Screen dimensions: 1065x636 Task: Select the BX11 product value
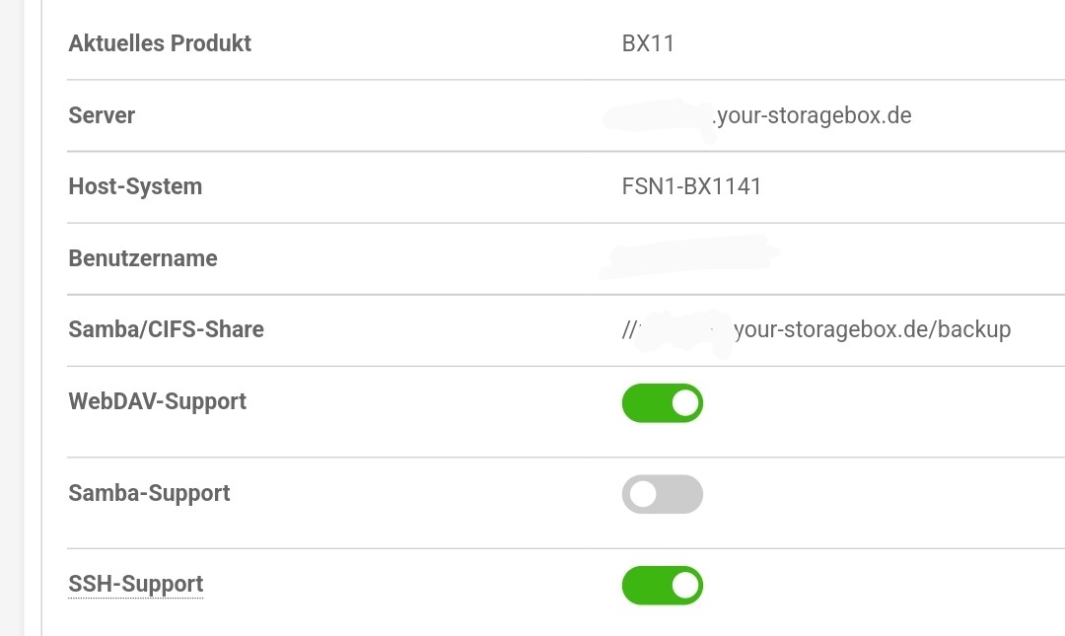648,43
